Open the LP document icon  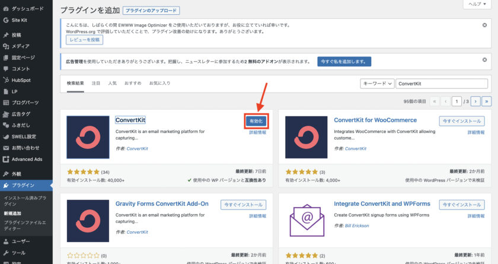[6, 91]
